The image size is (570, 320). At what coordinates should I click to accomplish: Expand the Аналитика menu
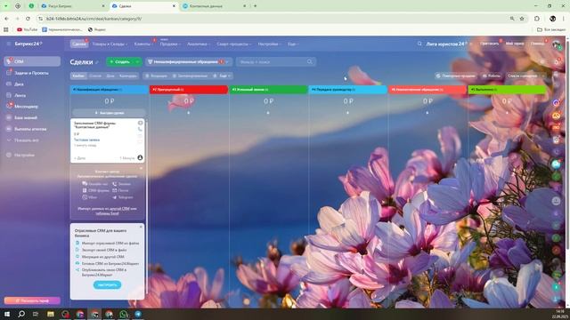(x=199, y=44)
